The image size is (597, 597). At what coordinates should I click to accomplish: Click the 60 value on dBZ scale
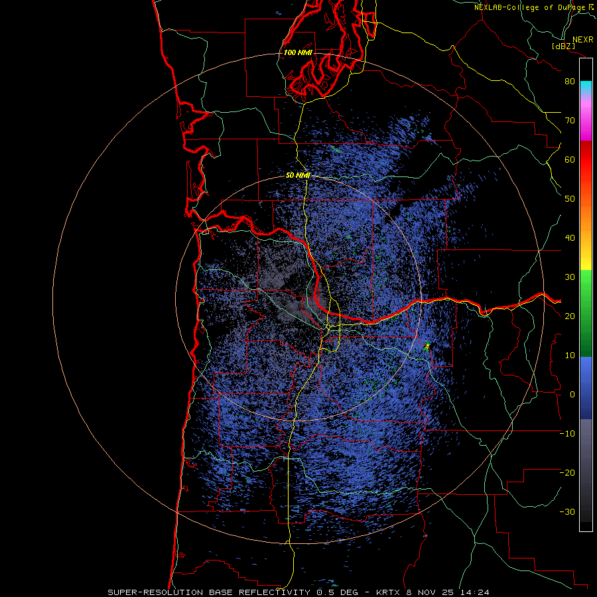click(570, 159)
